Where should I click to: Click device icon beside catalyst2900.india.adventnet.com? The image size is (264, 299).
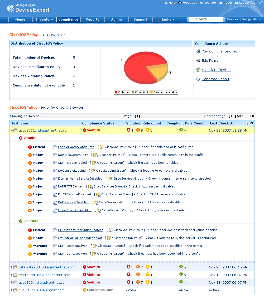pyautogui.click(x=16, y=267)
